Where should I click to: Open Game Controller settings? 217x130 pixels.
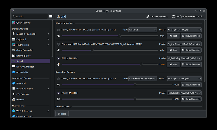point(31,50)
